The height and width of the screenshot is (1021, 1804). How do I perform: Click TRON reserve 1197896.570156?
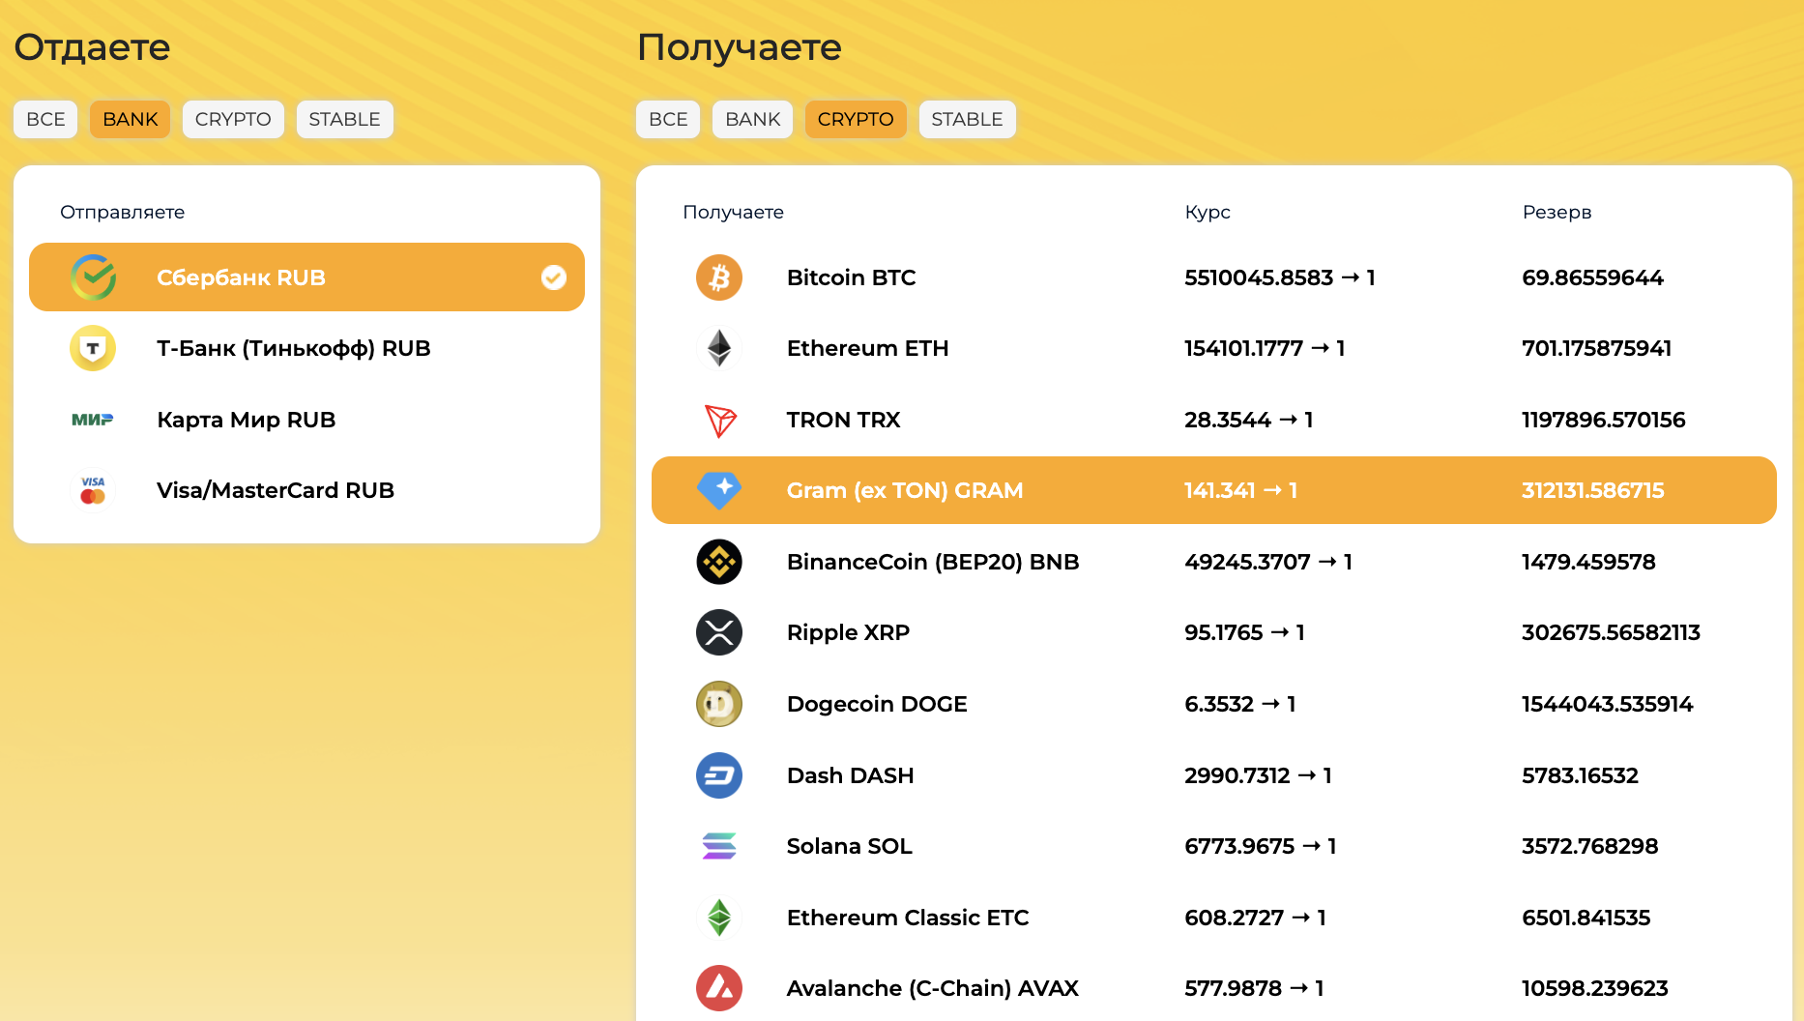(x=1603, y=420)
